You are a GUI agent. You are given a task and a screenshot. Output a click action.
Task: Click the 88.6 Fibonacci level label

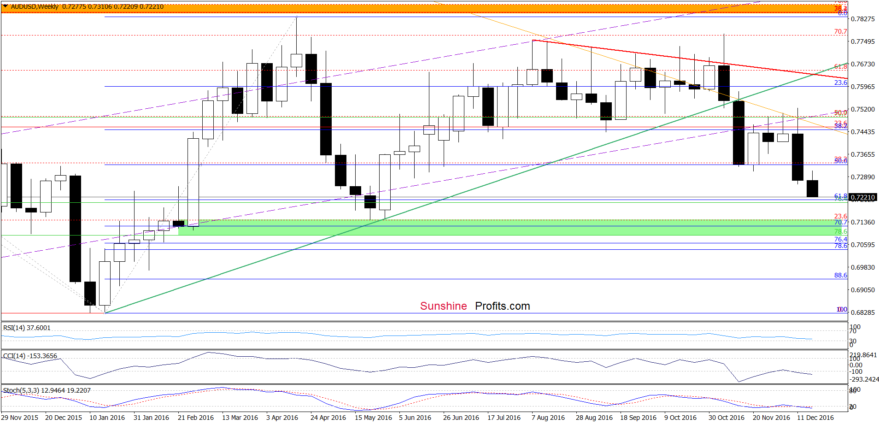(841, 275)
